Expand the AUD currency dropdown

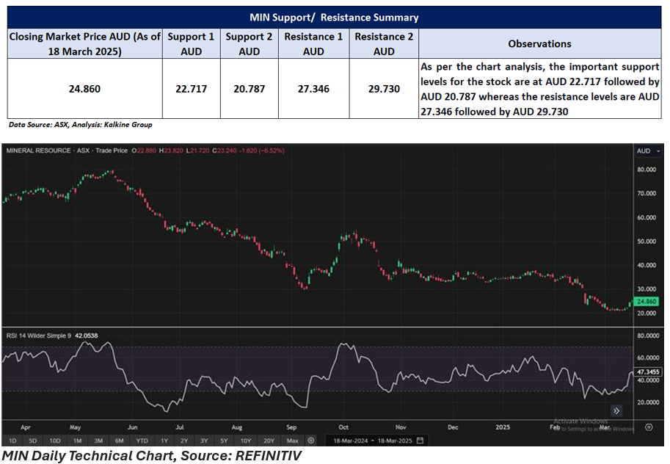tap(648, 151)
